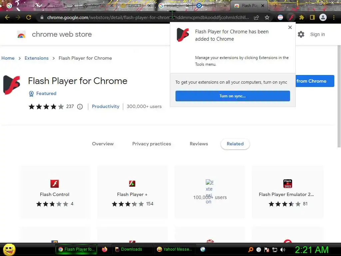Click the Remove from Chrome button

pyautogui.click(x=315, y=81)
